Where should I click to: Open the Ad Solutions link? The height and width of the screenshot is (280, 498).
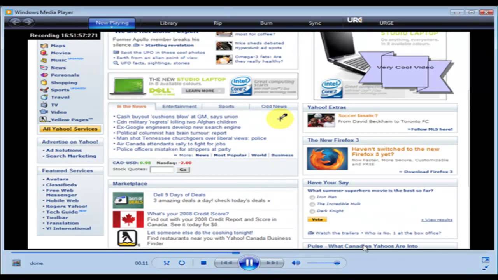coord(64,150)
